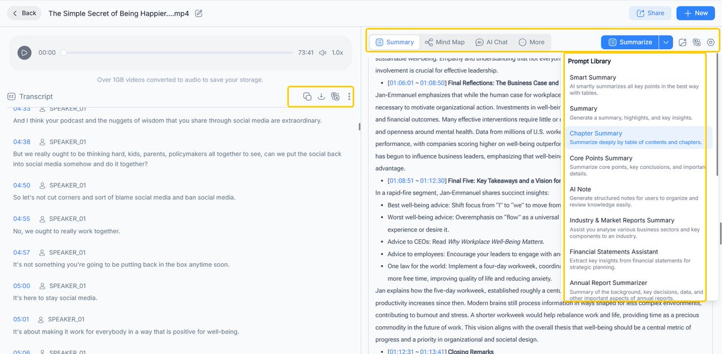Image resolution: width=722 pixels, height=354 pixels.
Task: Switch to the Mind Map tab
Action: (445, 42)
